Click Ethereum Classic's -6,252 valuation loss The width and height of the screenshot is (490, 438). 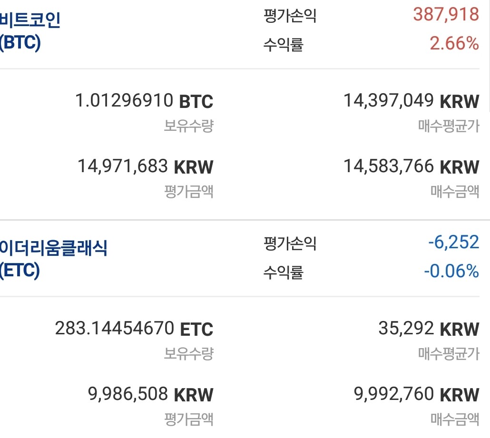pyautogui.click(x=453, y=243)
